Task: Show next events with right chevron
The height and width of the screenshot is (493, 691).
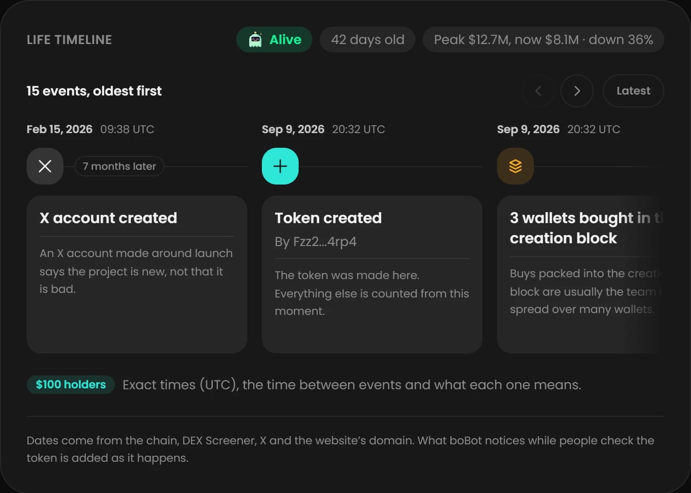Action: (577, 91)
